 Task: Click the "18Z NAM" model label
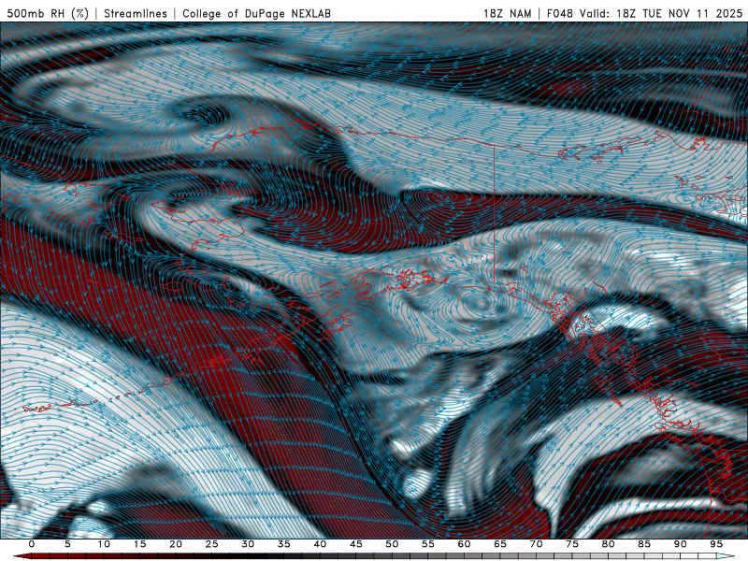coord(507,13)
